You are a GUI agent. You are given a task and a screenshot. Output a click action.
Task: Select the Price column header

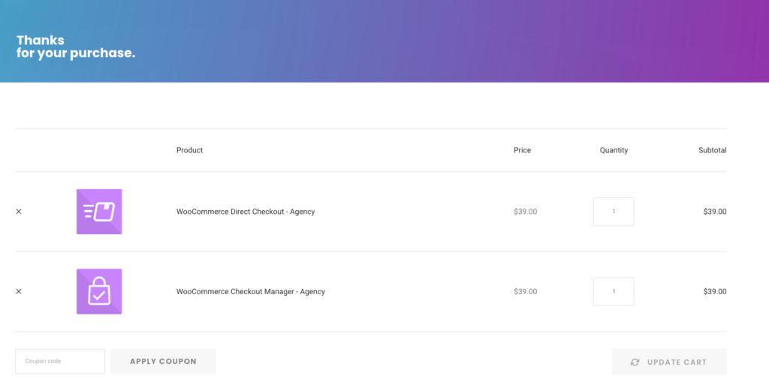coord(523,150)
